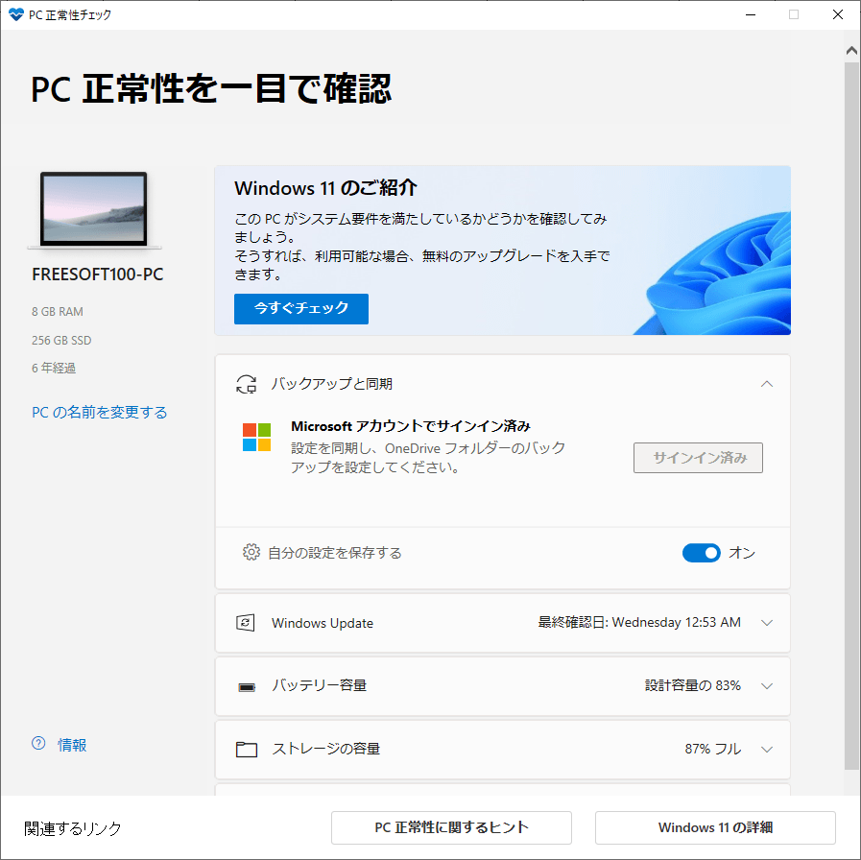Open PC 正常性に関するヒント
This screenshot has width=861, height=860.
point(451,827)
